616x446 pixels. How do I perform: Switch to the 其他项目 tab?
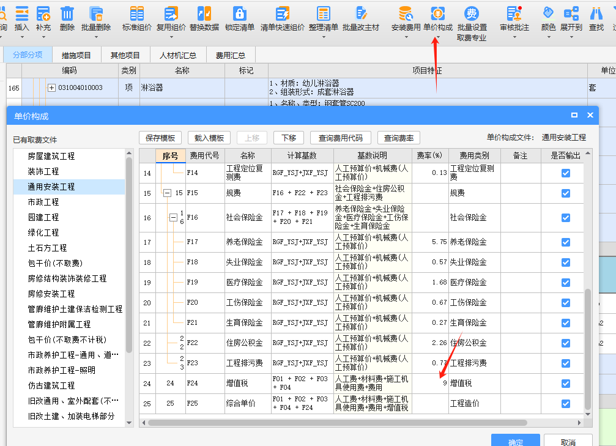click(125, 56)
